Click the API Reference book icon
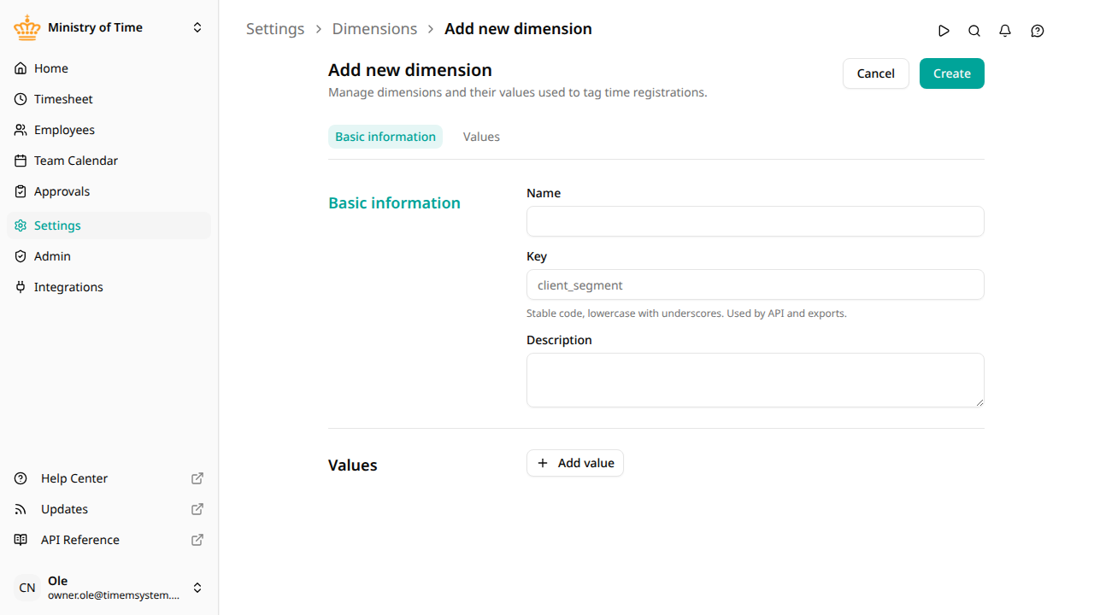Viewport: 1094px width, 615px height. tap(21, 540)
